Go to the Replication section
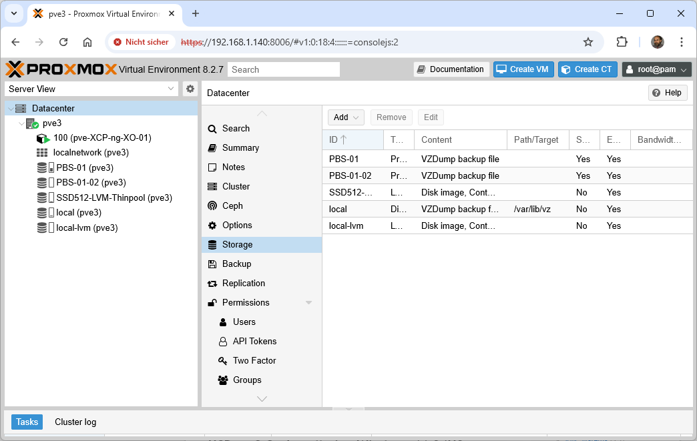 [x=243, y=284]
